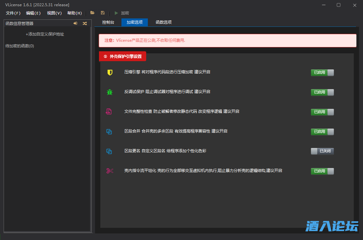Viewport: 363px width, 240px height.
Task: Click the green play encrypt icon
Action: coord(116,13)
